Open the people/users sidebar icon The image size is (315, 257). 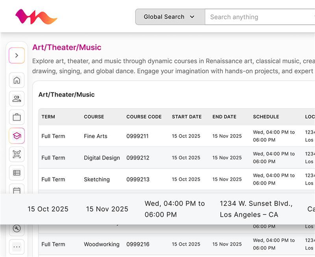tap(17, 99)
